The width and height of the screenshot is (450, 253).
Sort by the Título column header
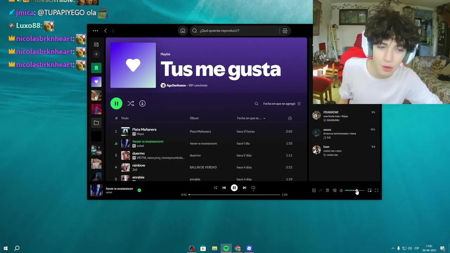pyautogui.click(x=125, y=118)
